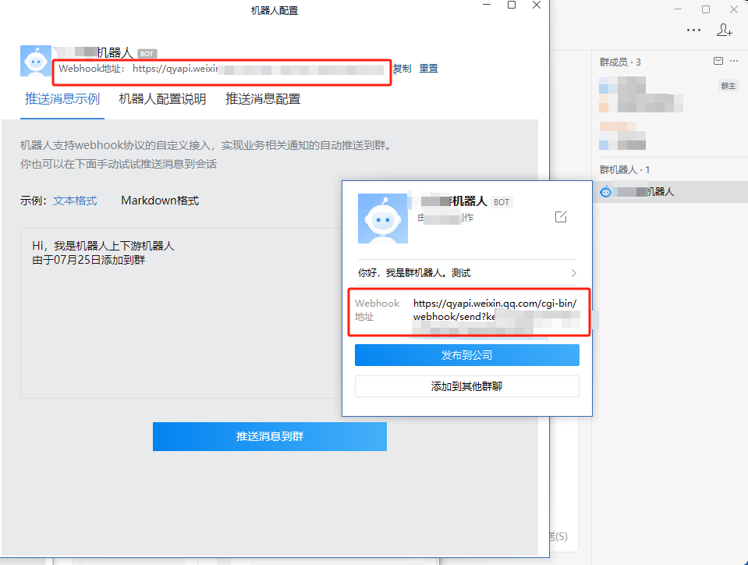Open the three-dots menu in chat header

693,30
